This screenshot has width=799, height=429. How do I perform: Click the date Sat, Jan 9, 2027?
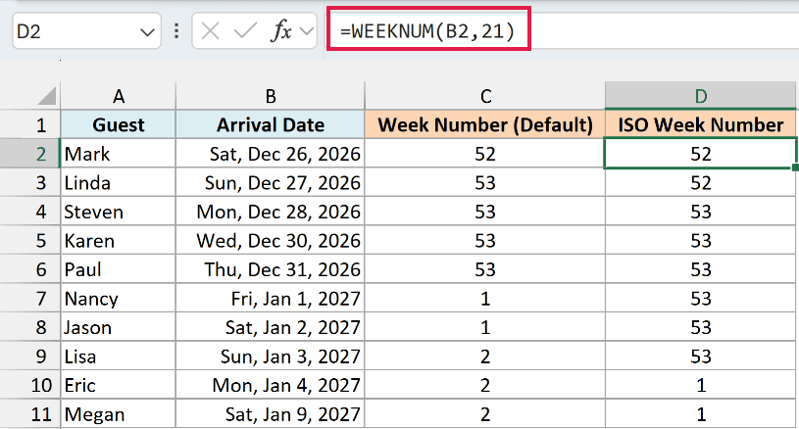click(271, 414)
